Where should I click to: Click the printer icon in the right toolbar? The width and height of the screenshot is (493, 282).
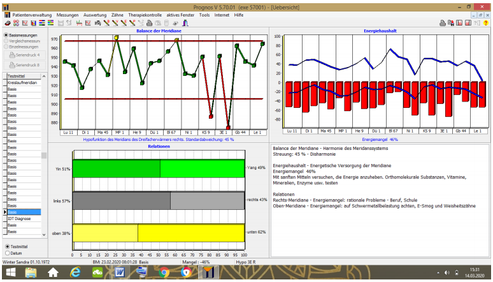(441, 23)
